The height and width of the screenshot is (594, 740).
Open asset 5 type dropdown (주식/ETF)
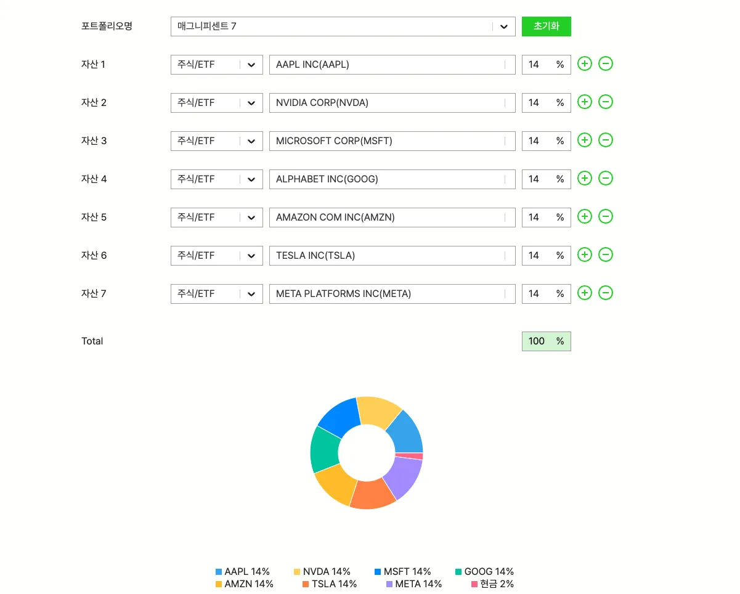217,218
